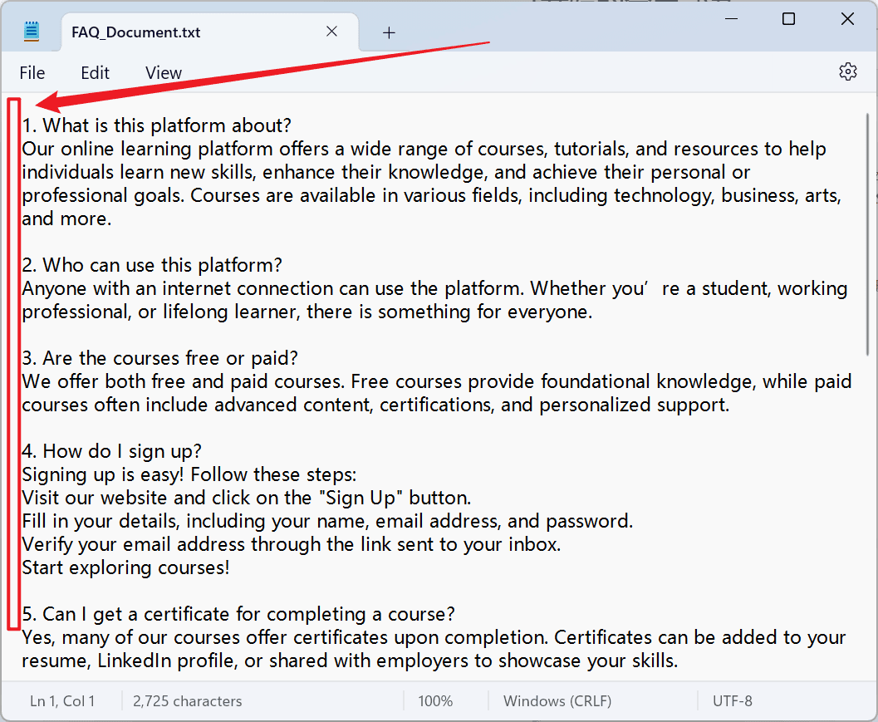The image size is (878, 722).
Task: Open the Settings gear icon
Action: 848,71
